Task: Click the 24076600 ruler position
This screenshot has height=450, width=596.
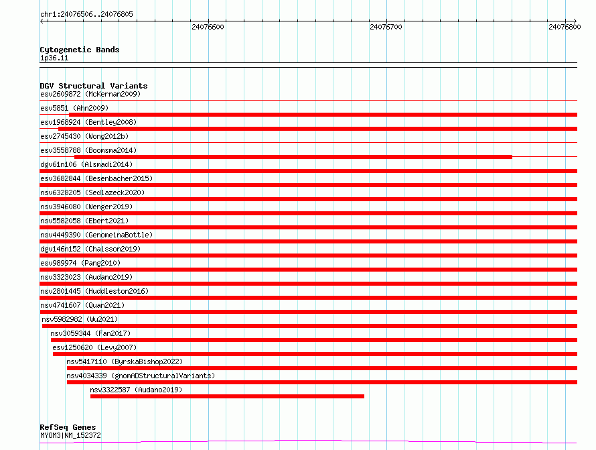Action: pos(208,27)
